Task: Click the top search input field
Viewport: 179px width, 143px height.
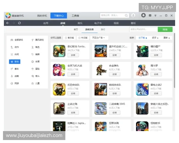Action: pyautogui.click(x=113, y=15)
